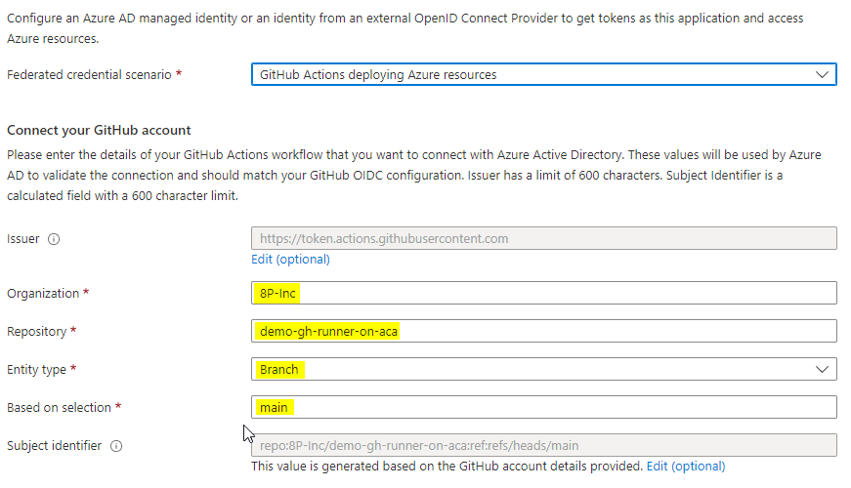Click the Issuer label text
This screenshot has width=851, height=488.
click(x=23, y=239)
